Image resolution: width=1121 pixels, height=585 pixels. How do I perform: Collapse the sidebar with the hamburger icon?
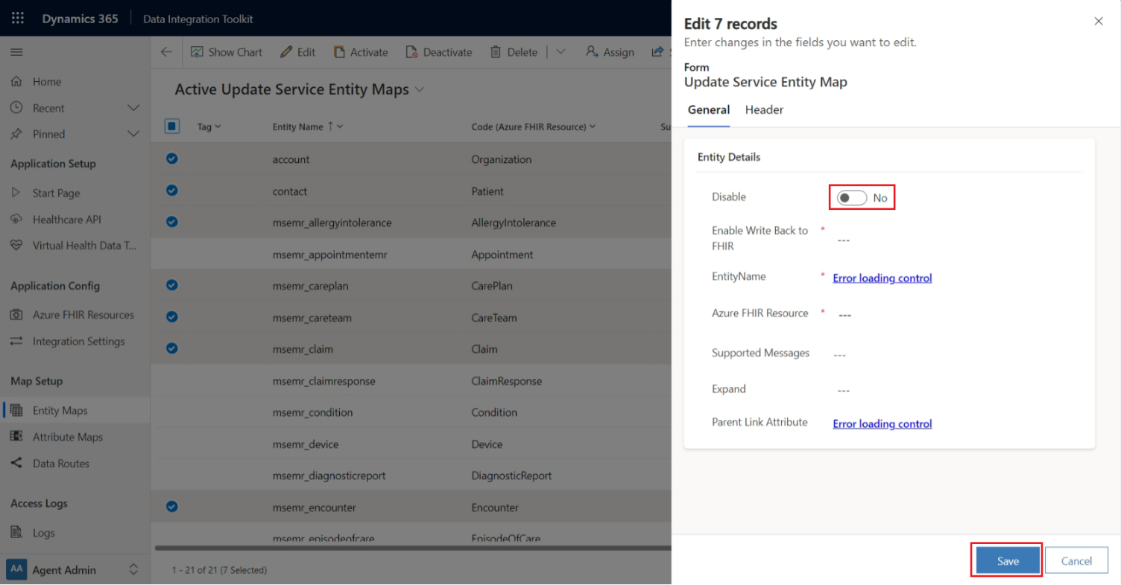point(16,52)
